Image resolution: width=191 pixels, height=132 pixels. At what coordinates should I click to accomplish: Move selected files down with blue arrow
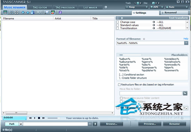(23, 12)
